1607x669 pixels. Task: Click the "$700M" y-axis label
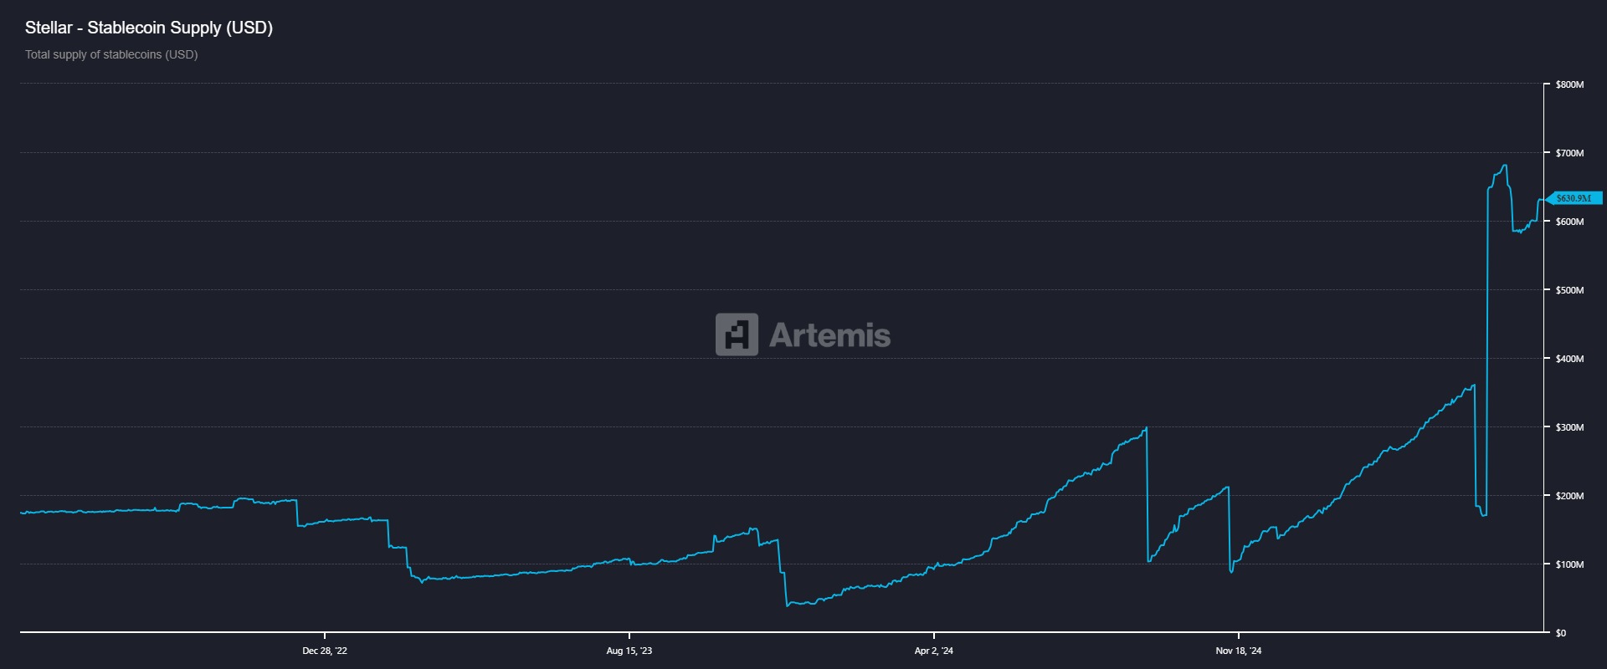[x=1569, y=153]
